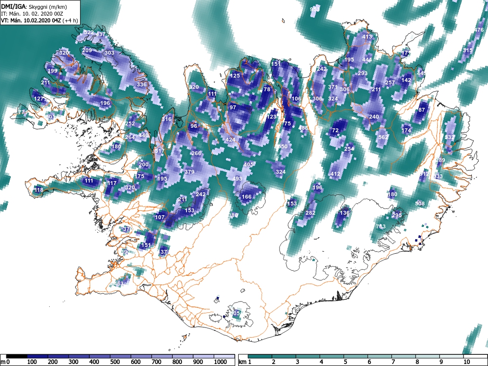Click the visibility value '550' on the map
The image size is (488, 366).
tap(283, 146)
